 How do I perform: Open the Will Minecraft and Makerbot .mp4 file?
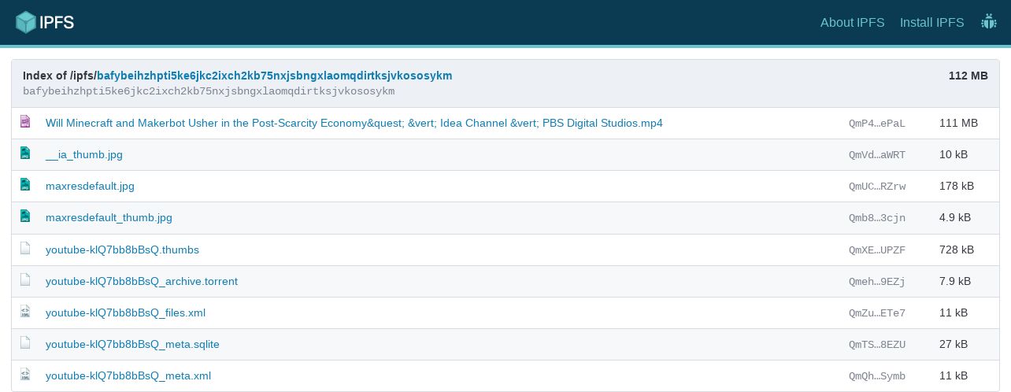(x=354, y=124)
